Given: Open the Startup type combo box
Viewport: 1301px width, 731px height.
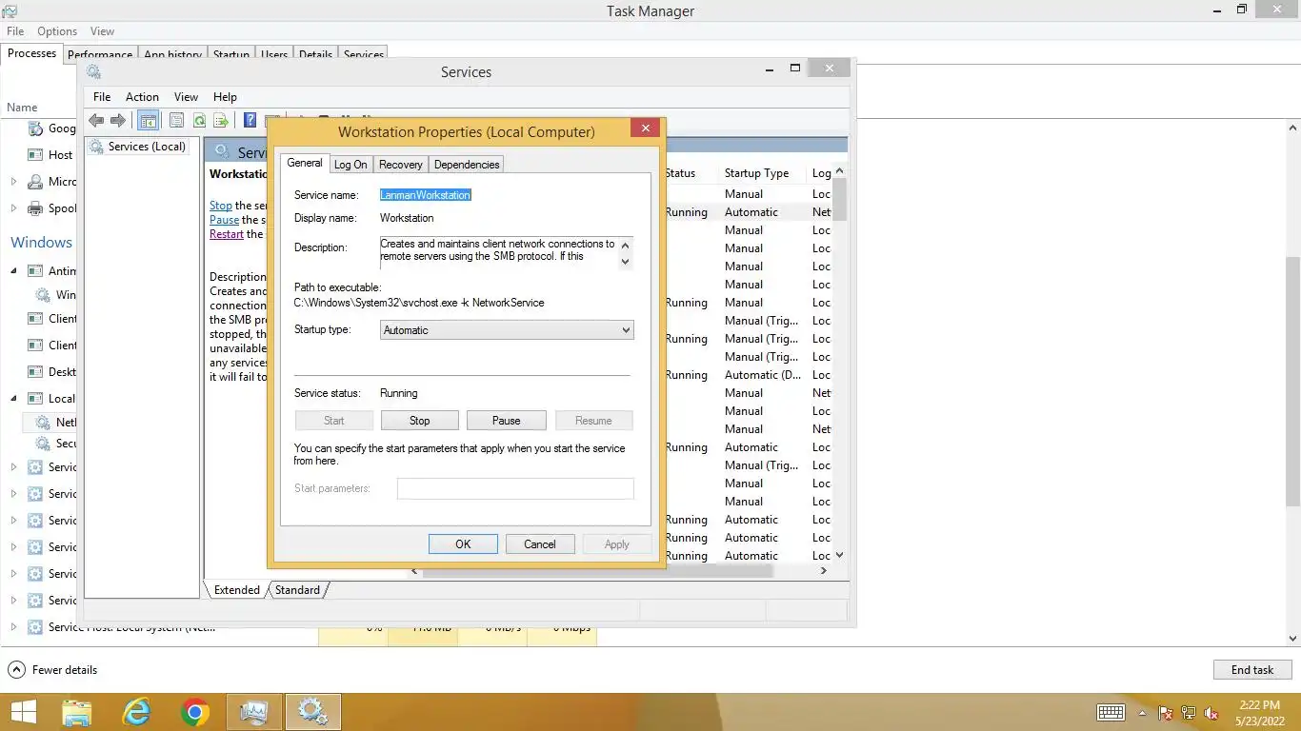Looking at the screenshot, I should (x=507, y=330).
